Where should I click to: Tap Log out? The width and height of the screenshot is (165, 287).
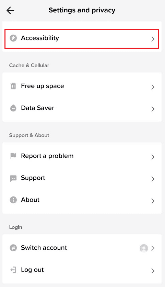pyautogui.click(x=82, y=270)
